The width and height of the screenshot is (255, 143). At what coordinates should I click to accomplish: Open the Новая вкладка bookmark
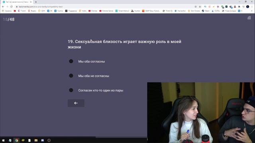229,11
